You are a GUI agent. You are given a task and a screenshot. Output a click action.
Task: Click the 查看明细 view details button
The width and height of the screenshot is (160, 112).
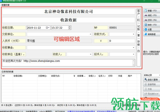[152, 84]
